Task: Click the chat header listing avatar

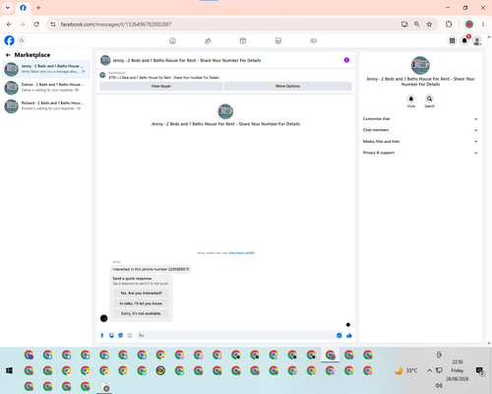Action: [x=105, y=60]
